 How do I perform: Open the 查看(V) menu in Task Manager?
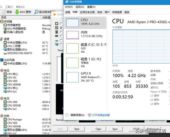click(91, 7)
